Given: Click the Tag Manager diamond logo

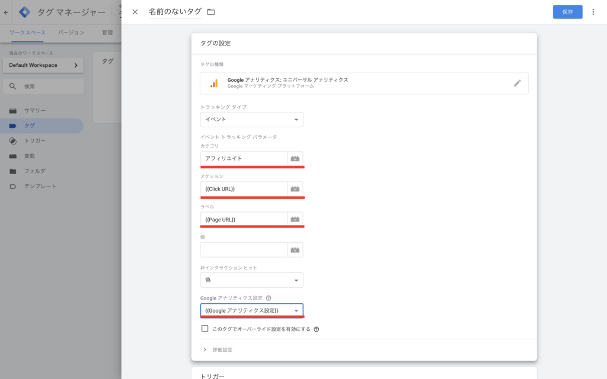Looking at the screenshot, I should click(x=24, y=12).
